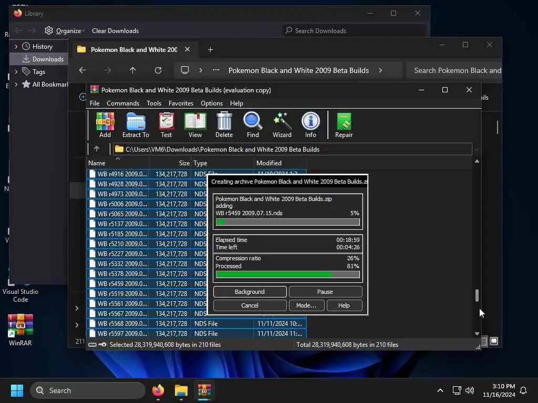Viewport: 538px width, 403px height.
Task: Click the drive icon in WinRAR status bar
Action: 92,345
